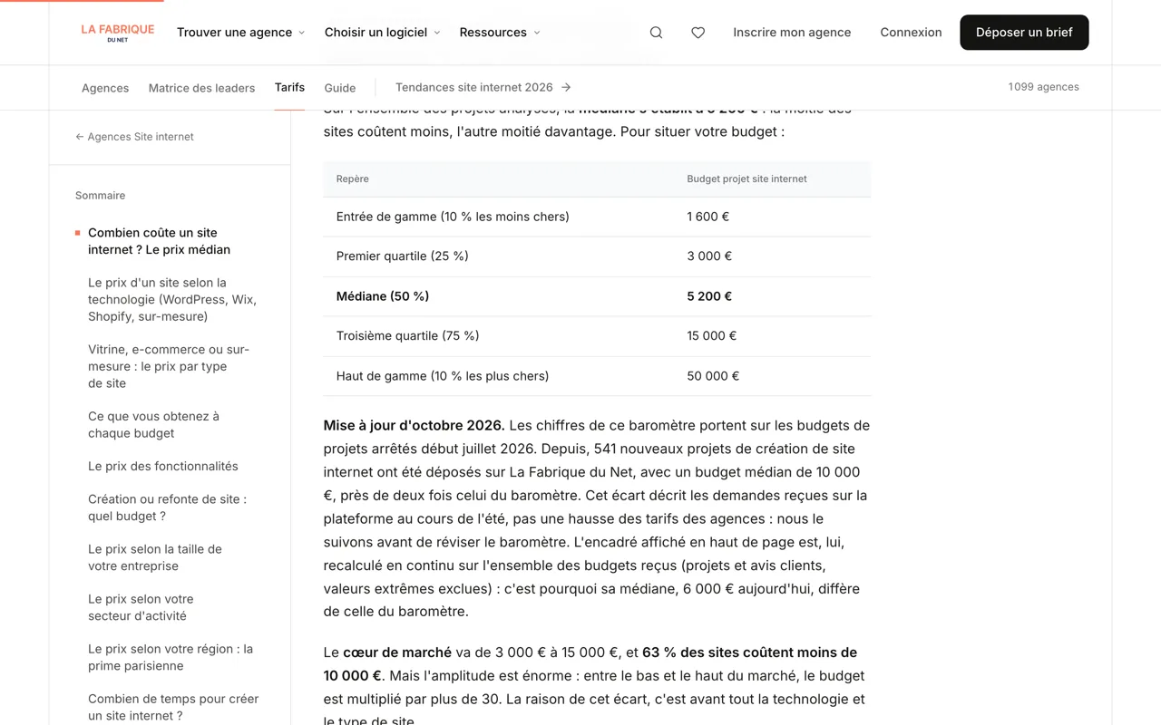Open the Connexion link

click(911, 33)
